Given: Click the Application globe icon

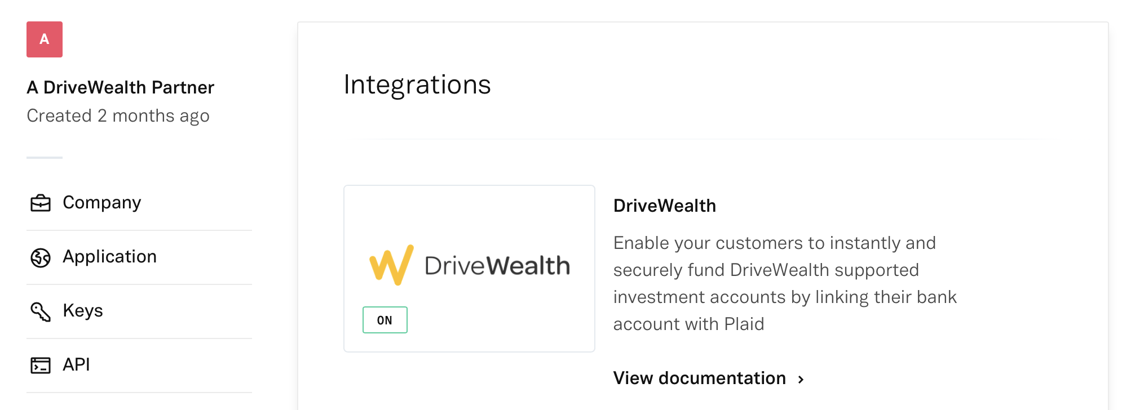Looking at the screenshot, I should click(41, 257).
